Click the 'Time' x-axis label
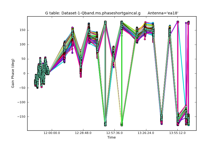 pos(111,137)
